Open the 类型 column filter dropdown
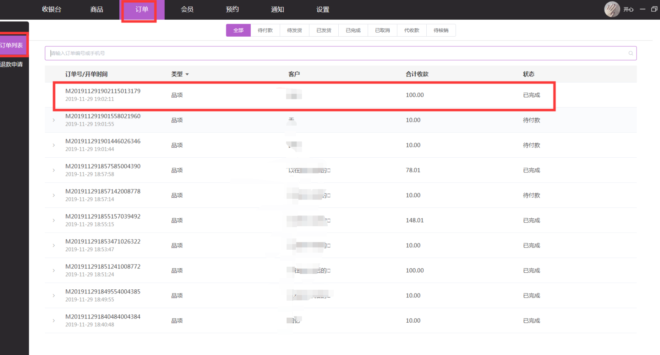This screenshot has height=355, width=660. [x=187, y=74]
